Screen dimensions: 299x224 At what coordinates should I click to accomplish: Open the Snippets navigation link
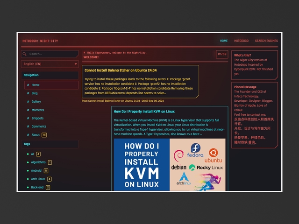tap(37, 118)
